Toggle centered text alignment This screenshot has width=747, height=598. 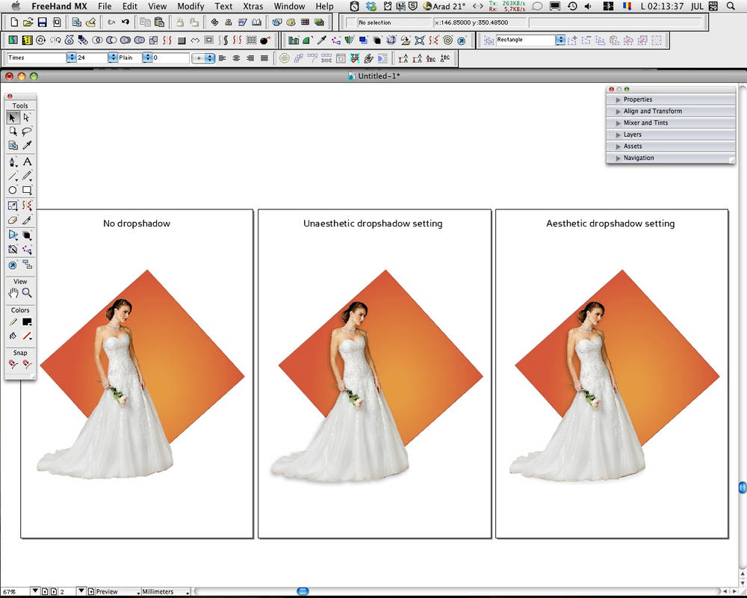point(236,58)
